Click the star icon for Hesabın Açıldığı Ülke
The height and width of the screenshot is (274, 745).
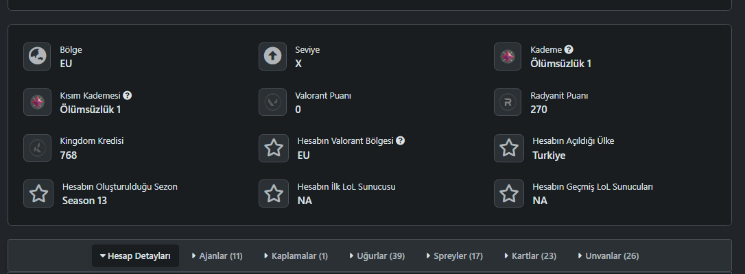(509, 148)
